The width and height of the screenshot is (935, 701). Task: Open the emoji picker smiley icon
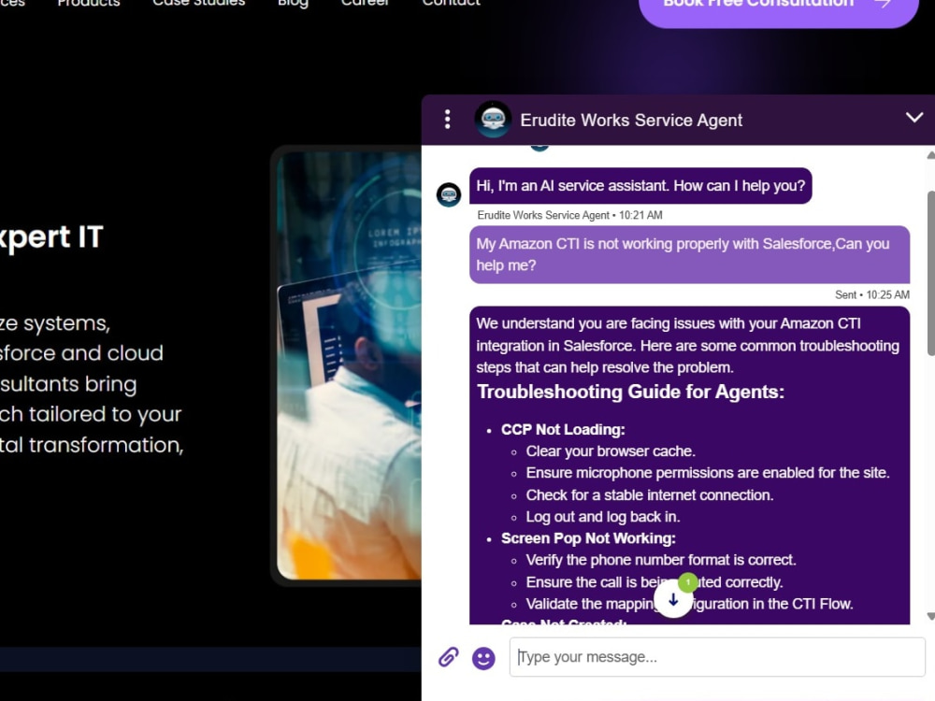[483, 658]
